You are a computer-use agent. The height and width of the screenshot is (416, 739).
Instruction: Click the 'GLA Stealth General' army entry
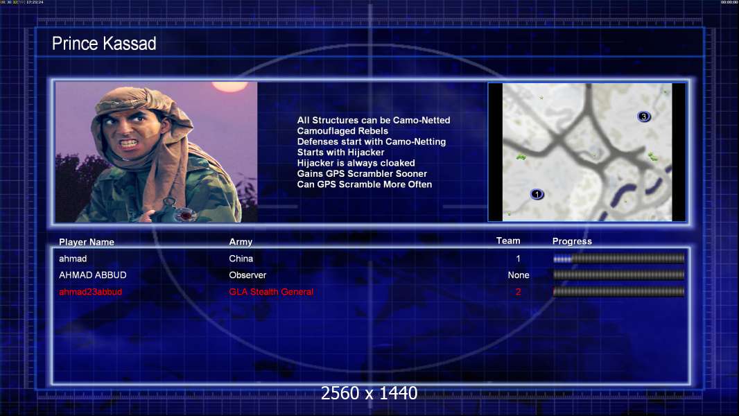pyautogui.click(x=271, y=292)
